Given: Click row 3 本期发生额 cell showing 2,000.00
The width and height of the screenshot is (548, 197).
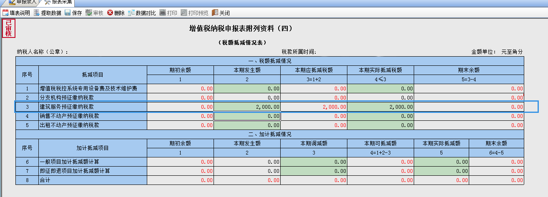Looking at the screenshot, I should (247, 107).
